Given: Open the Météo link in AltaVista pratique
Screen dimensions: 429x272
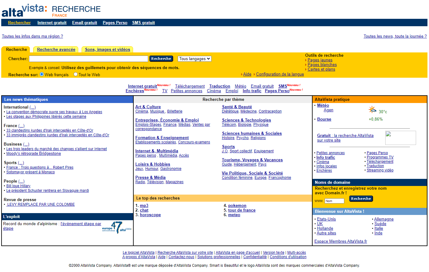Looking at the screenshot, I should coord(323,105).
